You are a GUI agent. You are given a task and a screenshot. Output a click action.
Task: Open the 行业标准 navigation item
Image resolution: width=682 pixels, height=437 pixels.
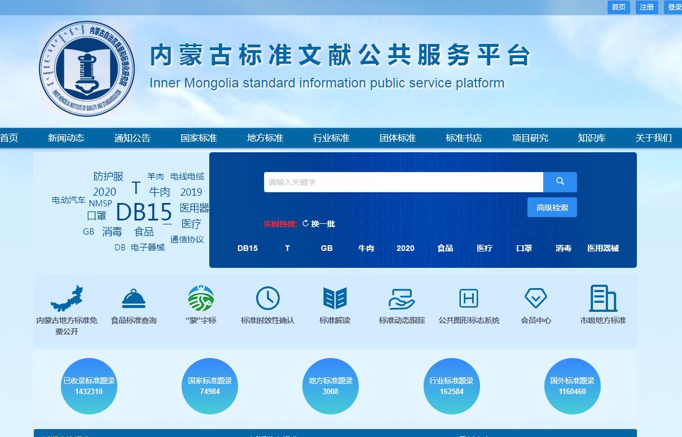331,138
